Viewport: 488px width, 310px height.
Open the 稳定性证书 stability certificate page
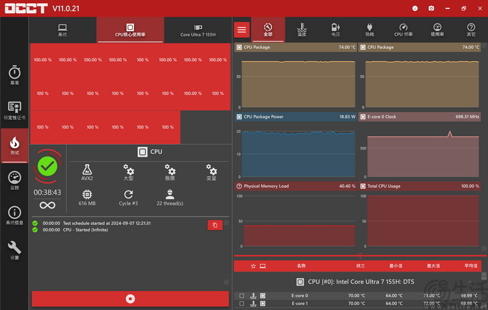tap(14, 110)
